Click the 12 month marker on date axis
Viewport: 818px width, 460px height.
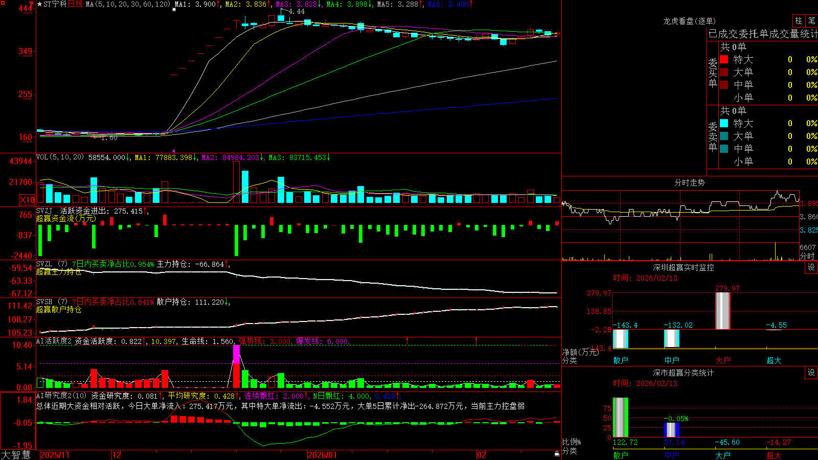point(117,455)
